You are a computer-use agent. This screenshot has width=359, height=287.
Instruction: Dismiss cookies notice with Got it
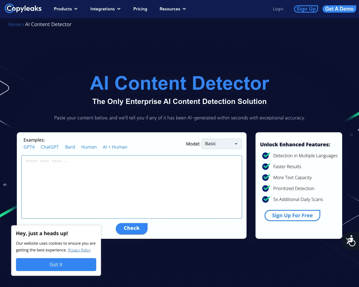(56, 264)
